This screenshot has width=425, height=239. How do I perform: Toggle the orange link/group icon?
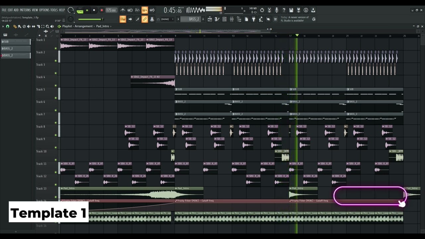pos(144,19)
